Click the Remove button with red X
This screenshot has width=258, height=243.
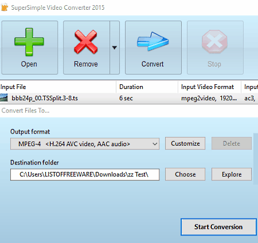87,48
